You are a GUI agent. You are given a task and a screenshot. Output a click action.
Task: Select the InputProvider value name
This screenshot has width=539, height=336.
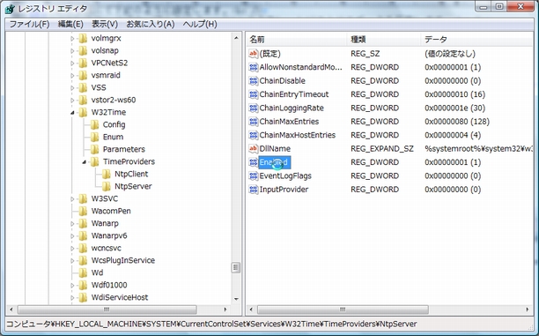284,190
